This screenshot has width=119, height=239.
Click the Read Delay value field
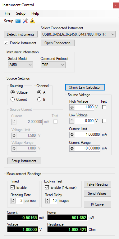[x=53, y=201]
